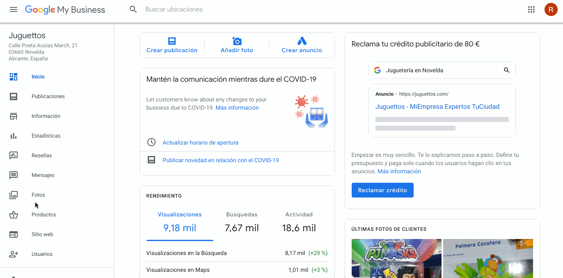Click the COVID-19 illustration
This screenshot has width=563, height=278.
click(311, 112)
